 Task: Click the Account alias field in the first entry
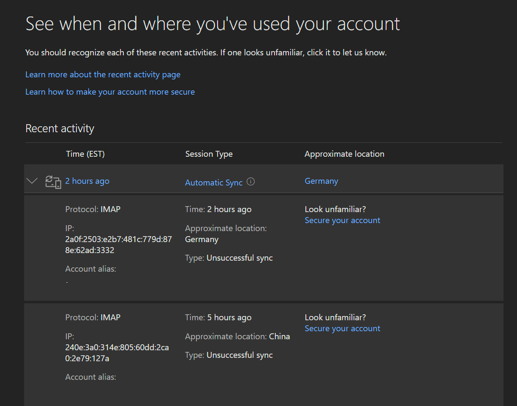[90, 269]
